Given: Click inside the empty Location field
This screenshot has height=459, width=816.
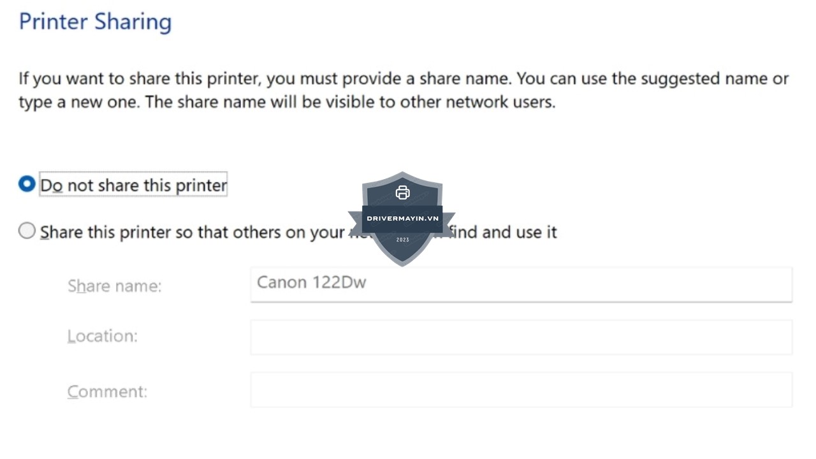Looking at the screenshot, I should pyautogui.click(x=521, y=337).
